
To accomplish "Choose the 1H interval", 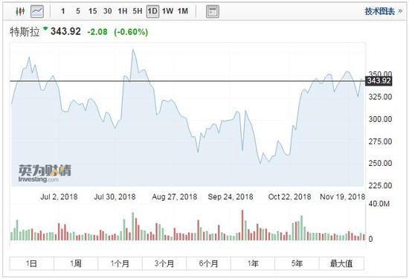I will coord(123,11).
